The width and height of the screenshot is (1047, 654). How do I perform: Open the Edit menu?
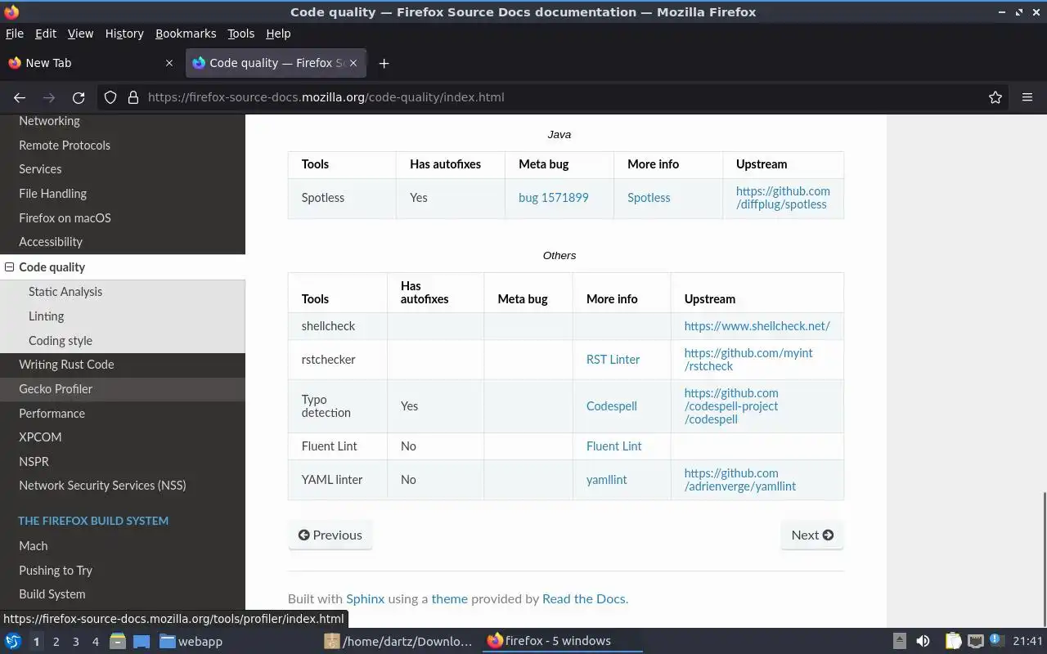click(x=46, y=34)
